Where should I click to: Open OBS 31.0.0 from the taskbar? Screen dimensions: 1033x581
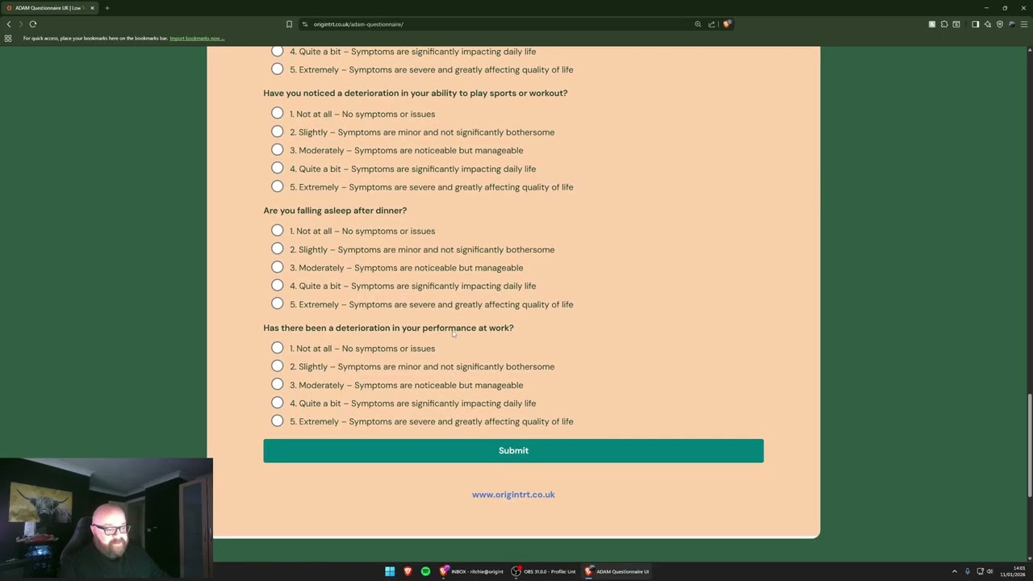tap(544, 571)
